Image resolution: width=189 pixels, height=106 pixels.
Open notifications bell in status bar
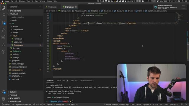tap(186, 105)
